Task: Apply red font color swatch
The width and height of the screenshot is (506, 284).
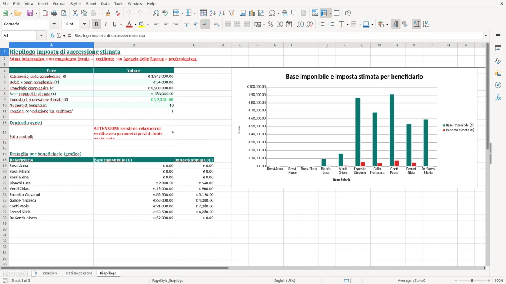Action: pyautogui.click(x=129, y=24)
